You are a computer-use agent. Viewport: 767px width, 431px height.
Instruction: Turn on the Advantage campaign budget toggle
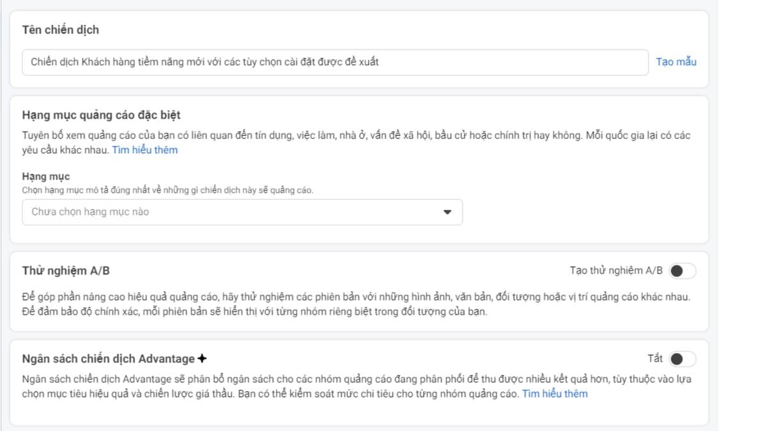(682, 359)
